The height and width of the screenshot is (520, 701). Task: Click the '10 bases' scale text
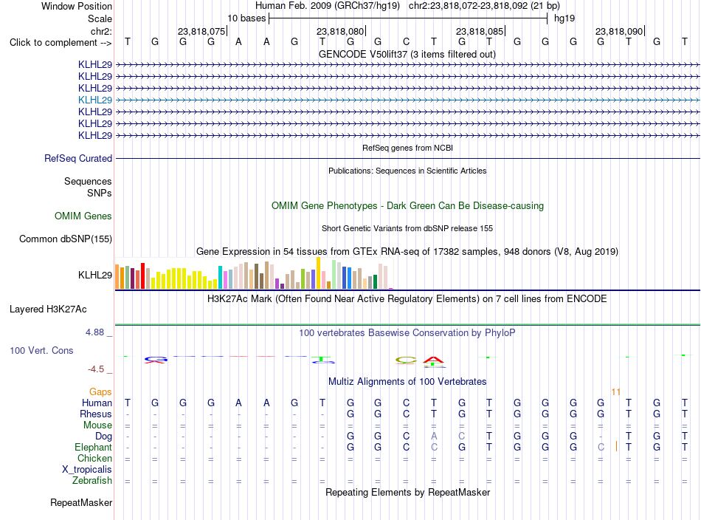[x=246, y=18]
